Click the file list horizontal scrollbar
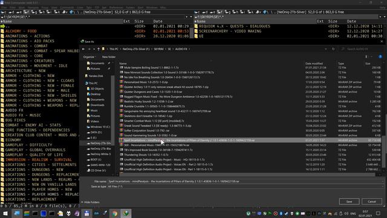387x218 pixels. [x=247, y=174]
